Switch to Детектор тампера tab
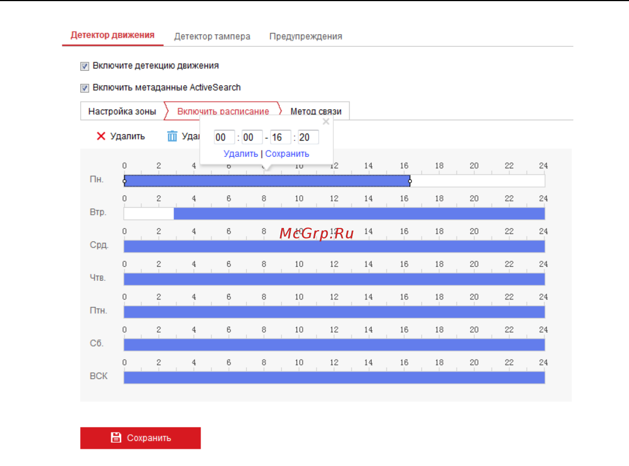 click(212, 36)
